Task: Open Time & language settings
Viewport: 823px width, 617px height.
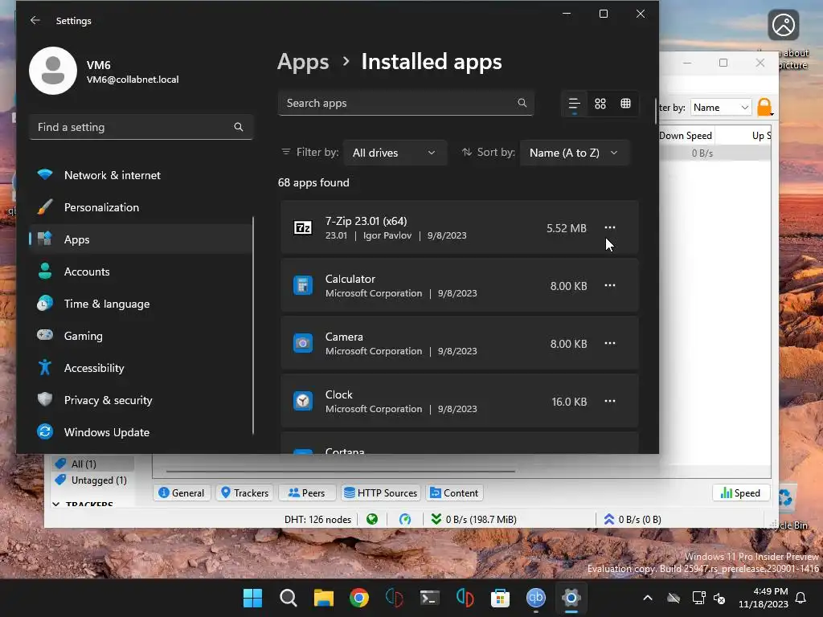Action: 141,304
